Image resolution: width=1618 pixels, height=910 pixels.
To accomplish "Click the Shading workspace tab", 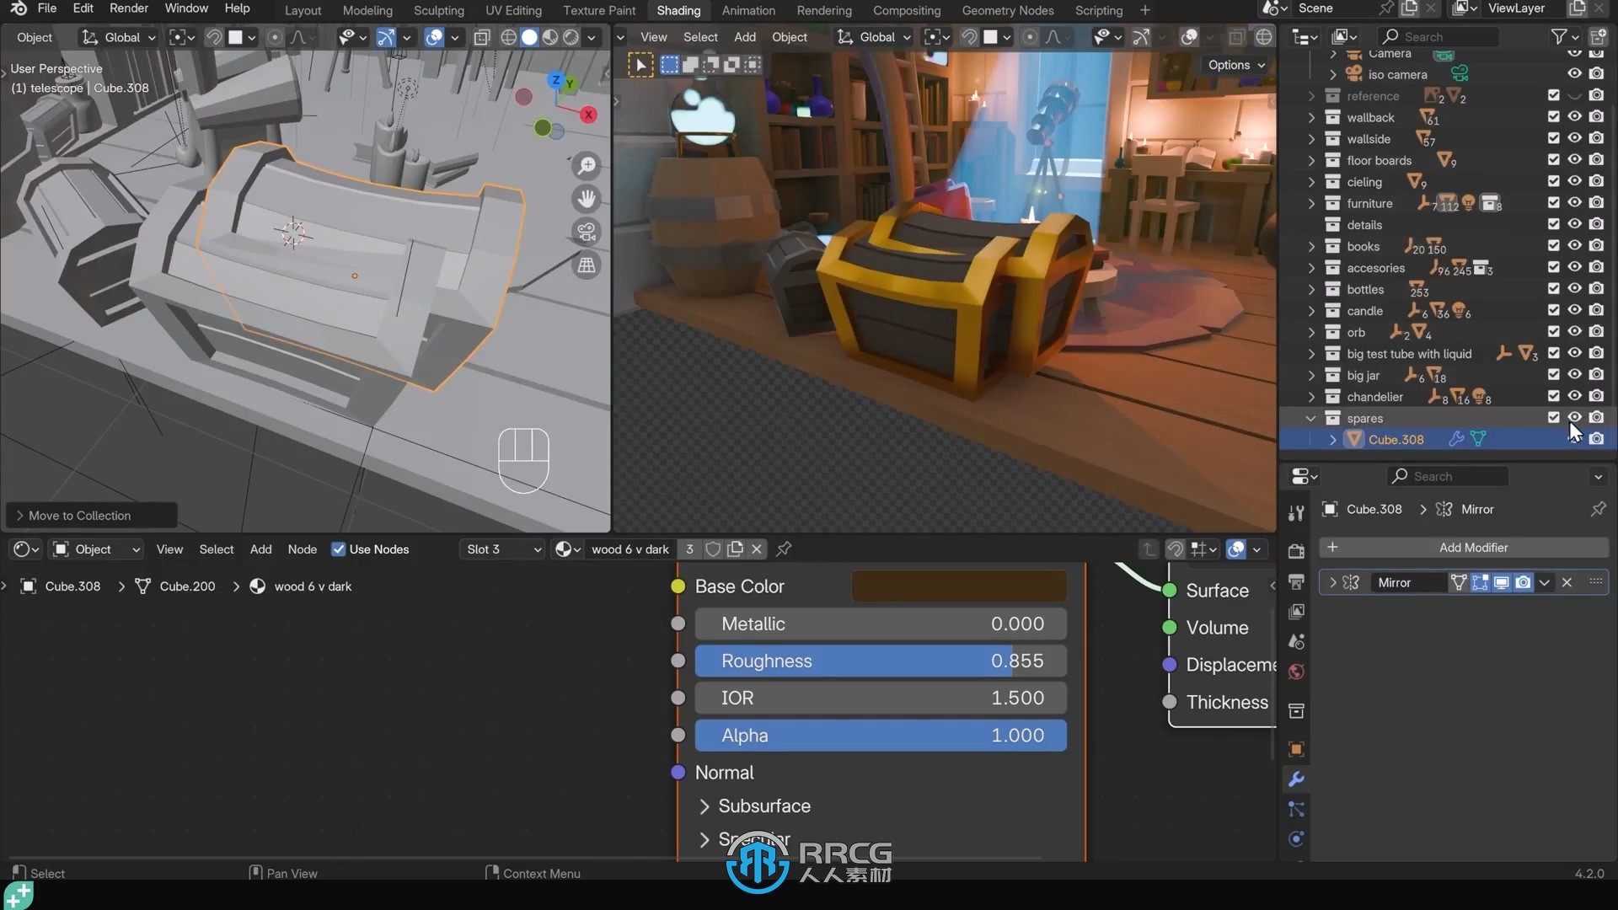I will [x=678, y=10].
